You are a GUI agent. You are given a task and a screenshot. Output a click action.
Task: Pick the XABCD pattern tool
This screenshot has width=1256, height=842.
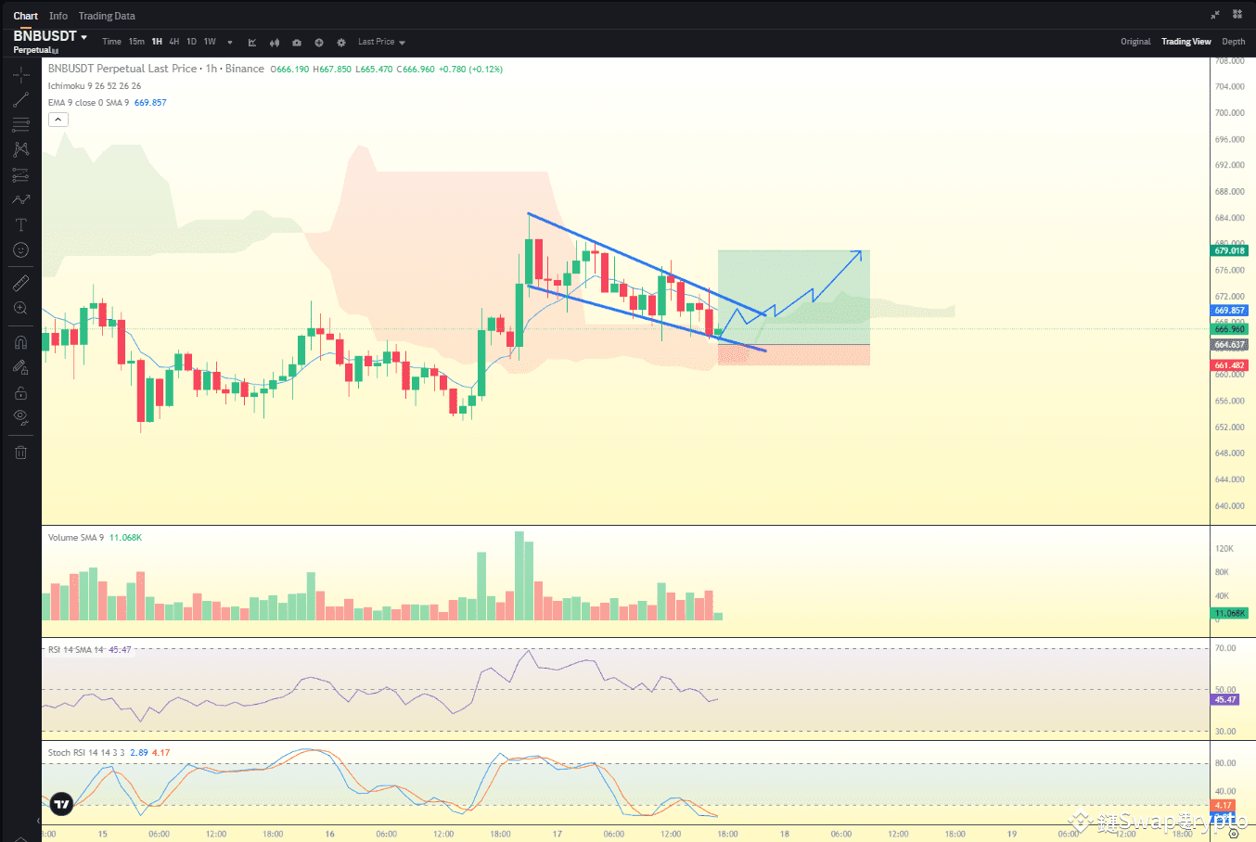[20, 148]
